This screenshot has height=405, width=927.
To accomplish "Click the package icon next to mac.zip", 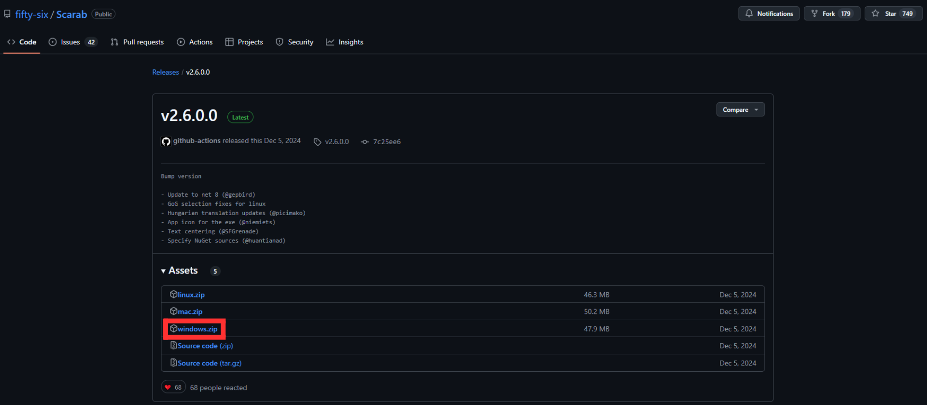I will point(173,311).
